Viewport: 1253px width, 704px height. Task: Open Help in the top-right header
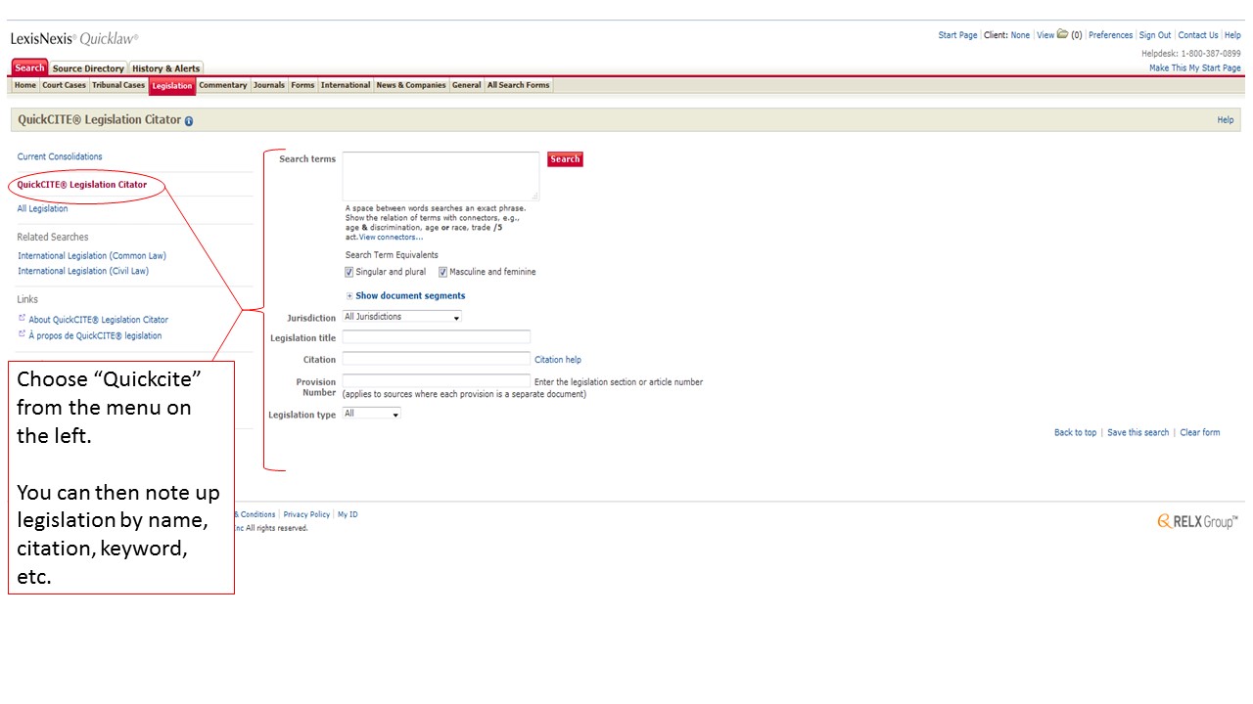(x=1232, y=35)
